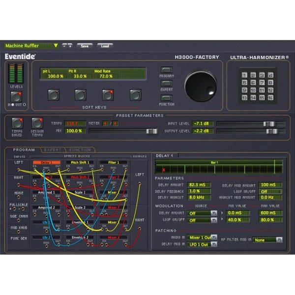
Task: Tap keypad button 10
Action: click(x=253, y=90)
